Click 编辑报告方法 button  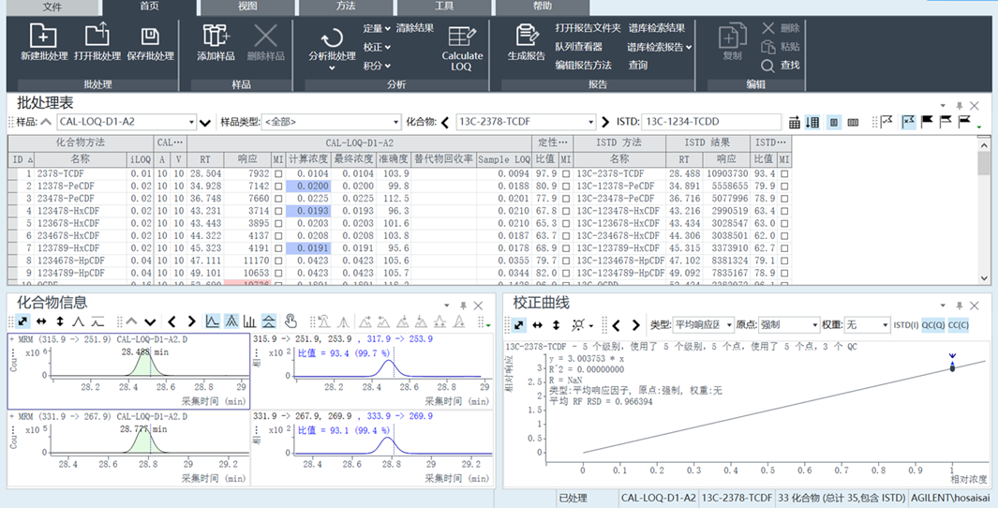pos(583,65)
